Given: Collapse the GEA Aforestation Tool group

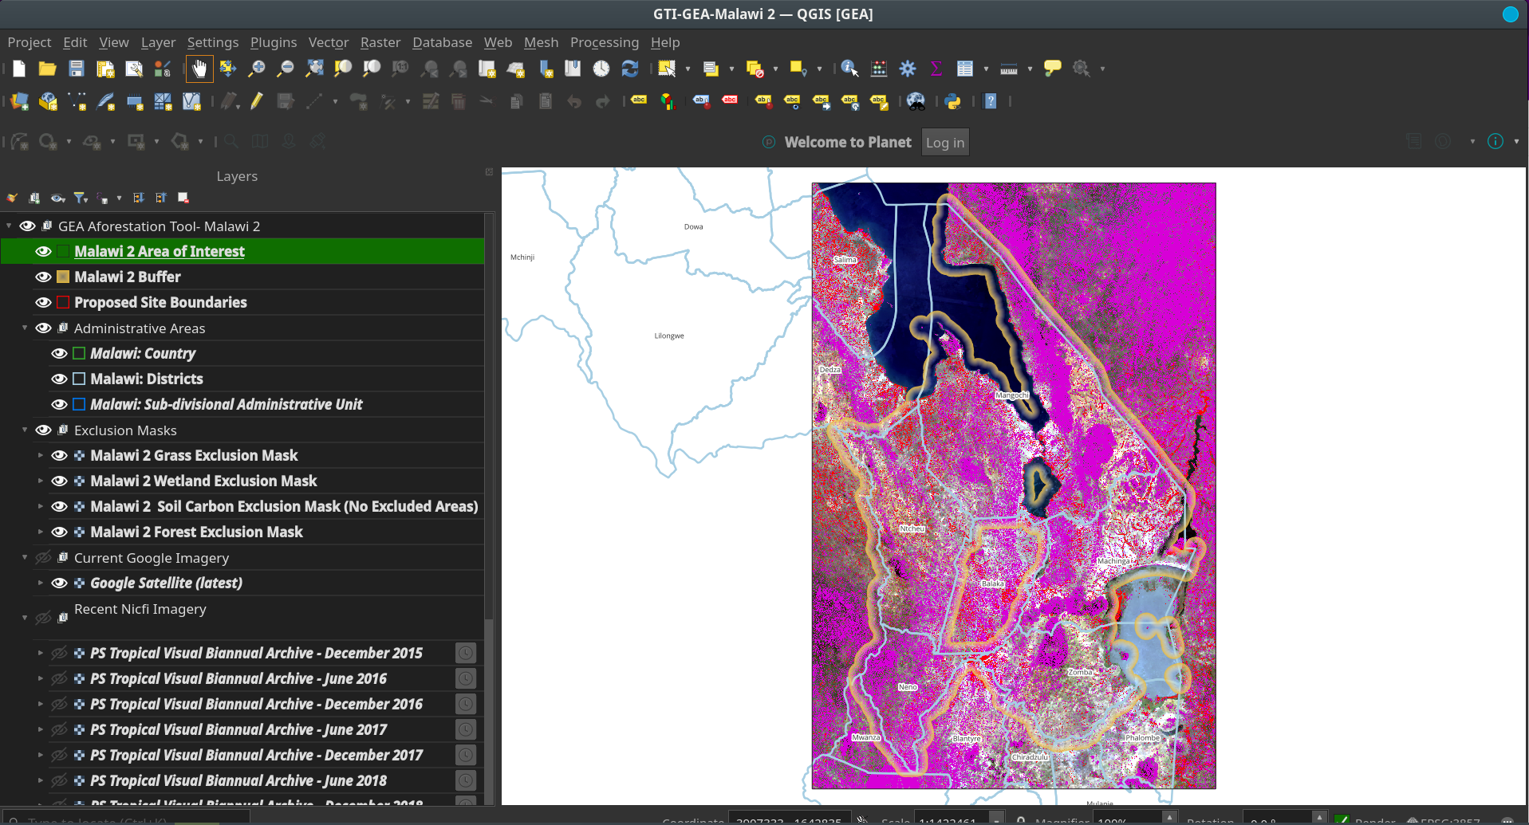Looking at the screenshot, I should coord(9,226).
